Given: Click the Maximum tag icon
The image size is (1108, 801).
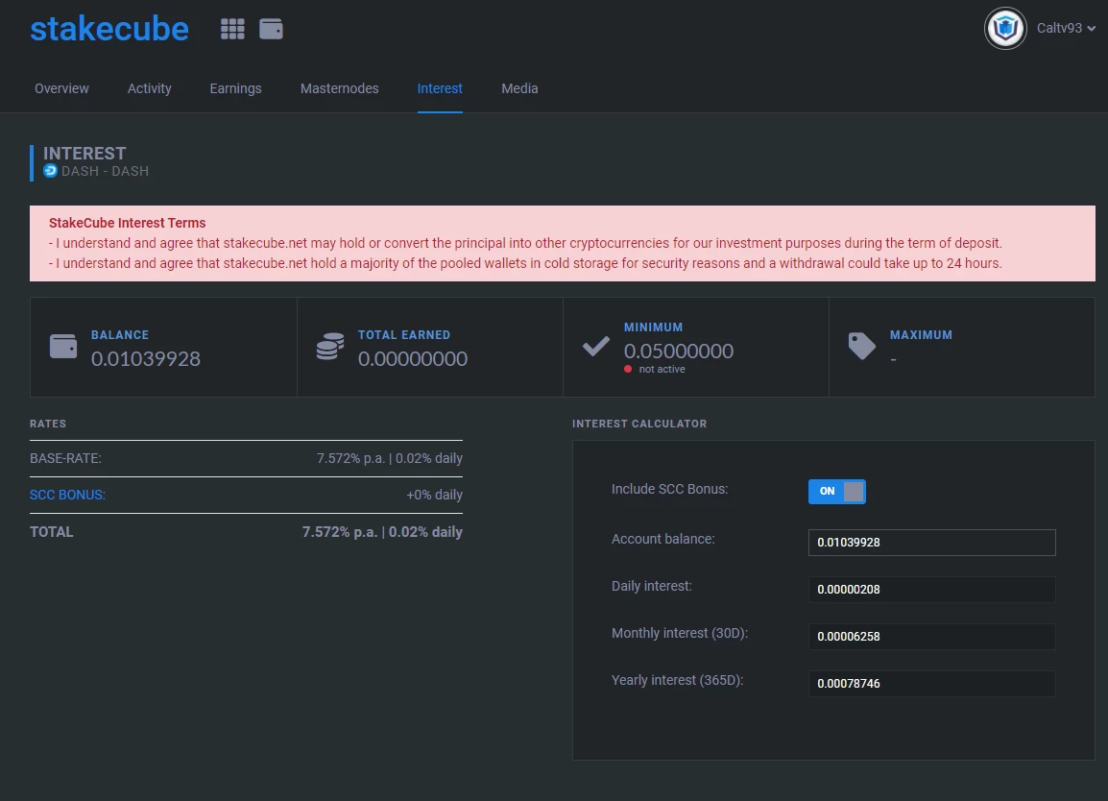Looking at the screenshot, I should [861, 347].
